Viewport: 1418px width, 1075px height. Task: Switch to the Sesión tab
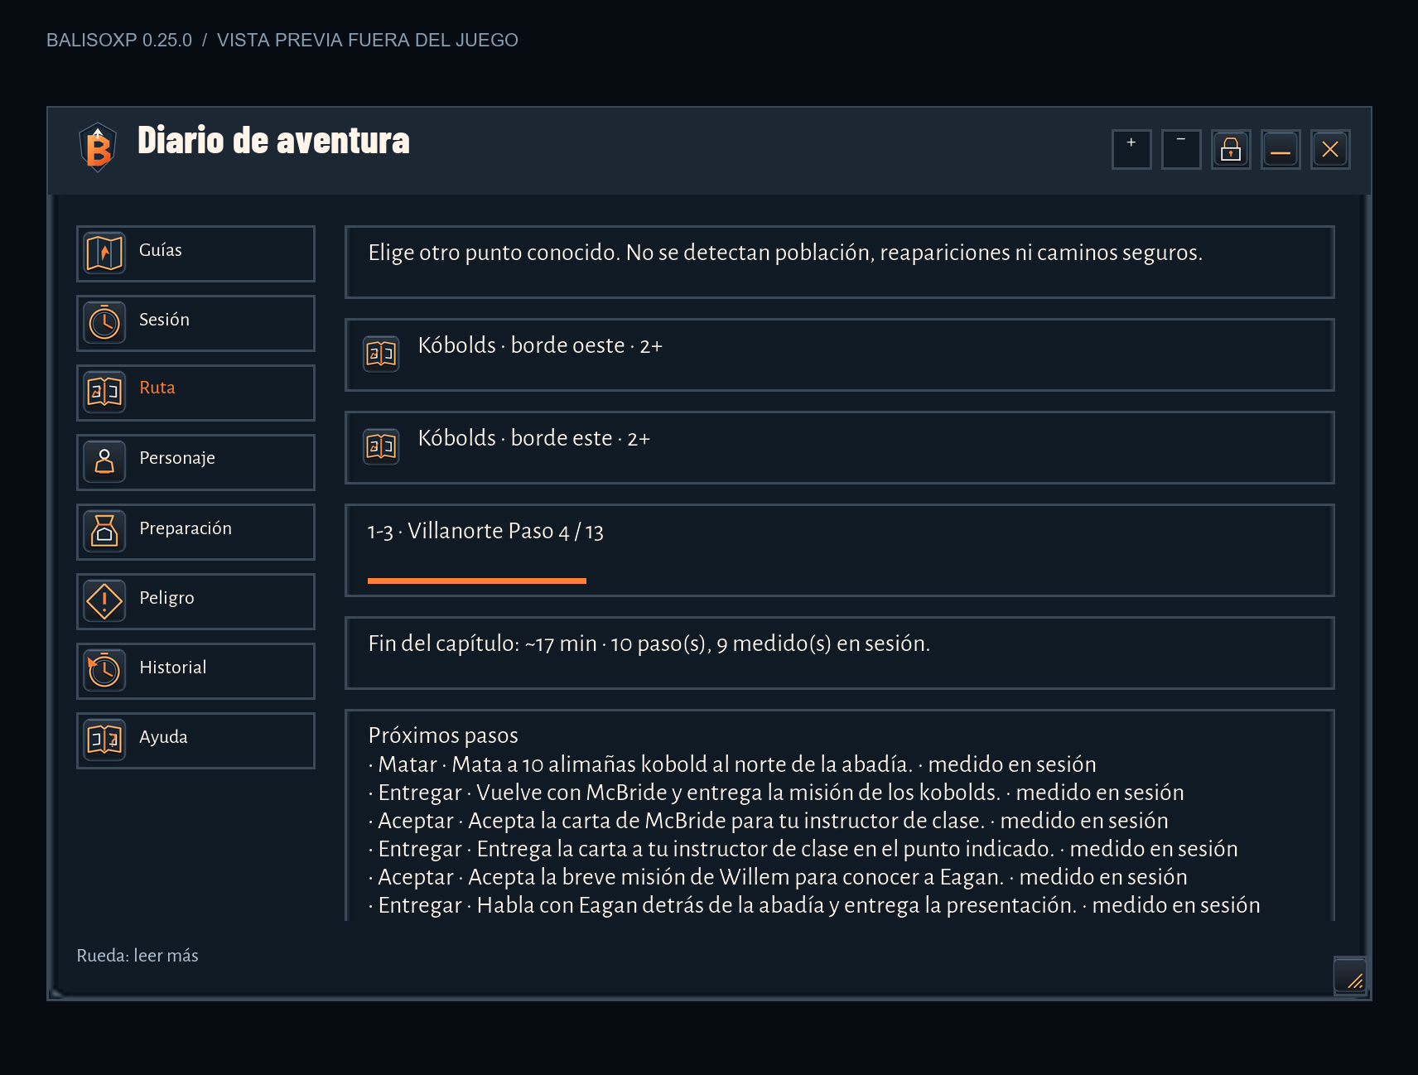point(195,323)
